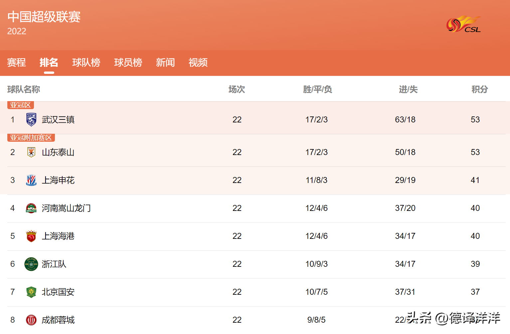Click 北京国安's 37/31 goals cell
The image size is (510, 334).
pyautogui.click(x=405, y=292)
